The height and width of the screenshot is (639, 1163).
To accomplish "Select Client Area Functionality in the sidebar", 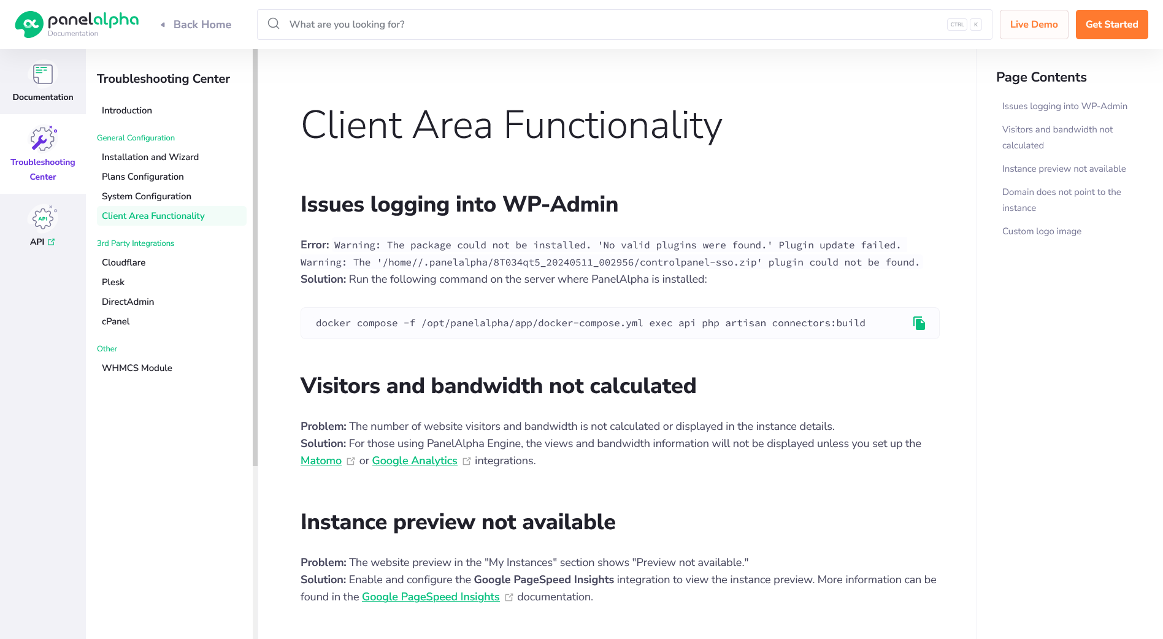I will pos(171,216).
